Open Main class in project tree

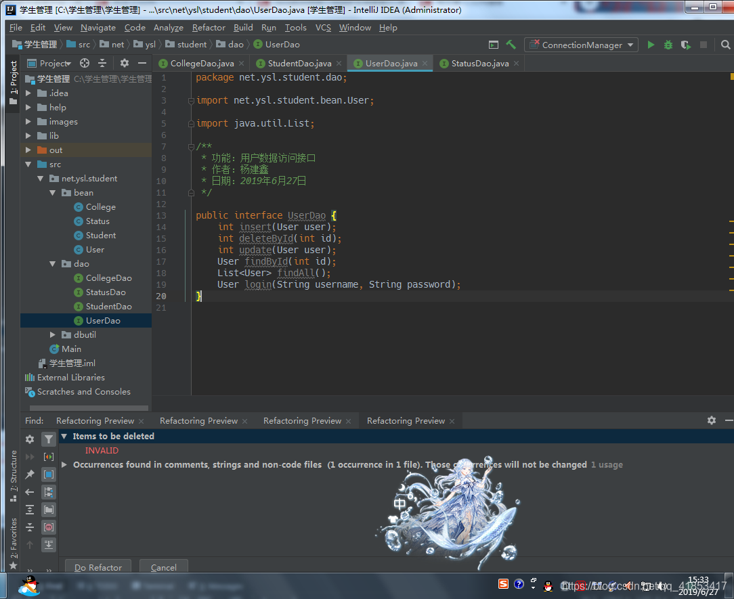[x=71, y=349]
